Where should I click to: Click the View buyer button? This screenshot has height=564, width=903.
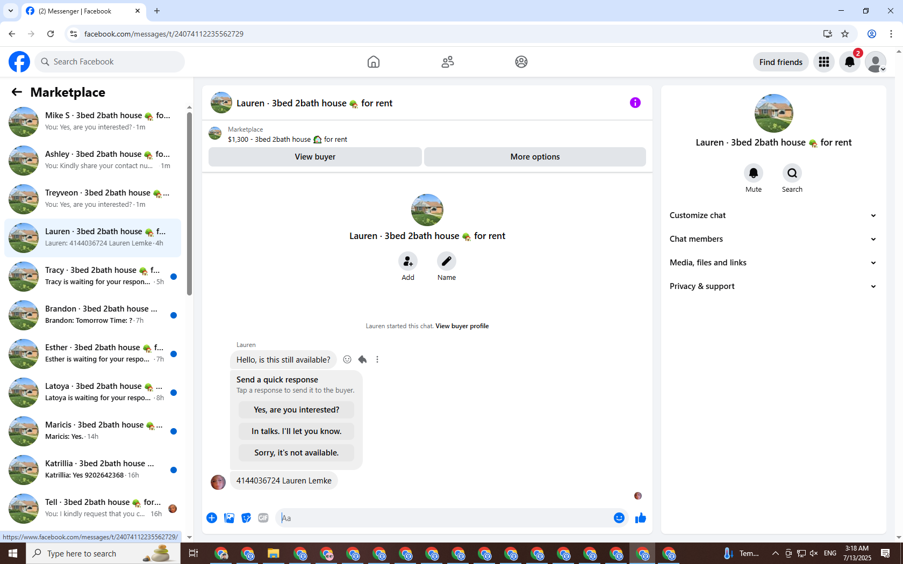pyautogui.click(x=315, y=157)
